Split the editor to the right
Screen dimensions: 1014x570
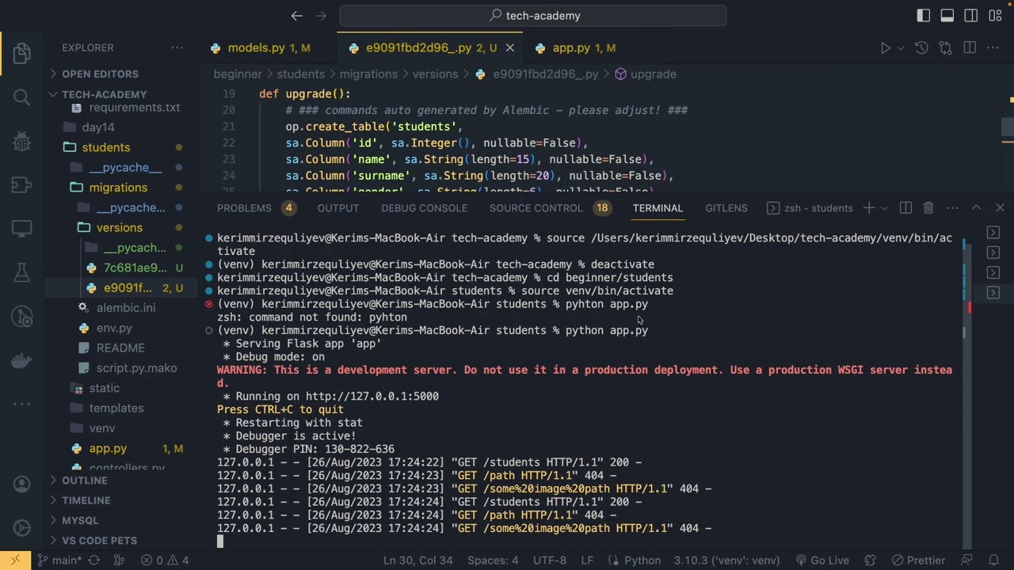coord(970,48)
